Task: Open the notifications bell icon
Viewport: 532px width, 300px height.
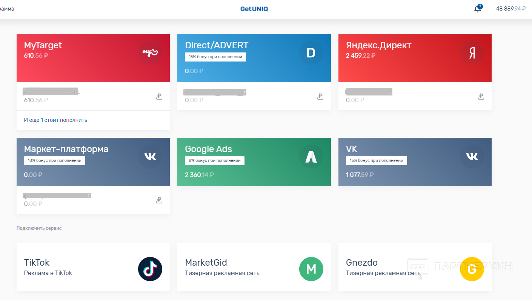Action: 478,9
